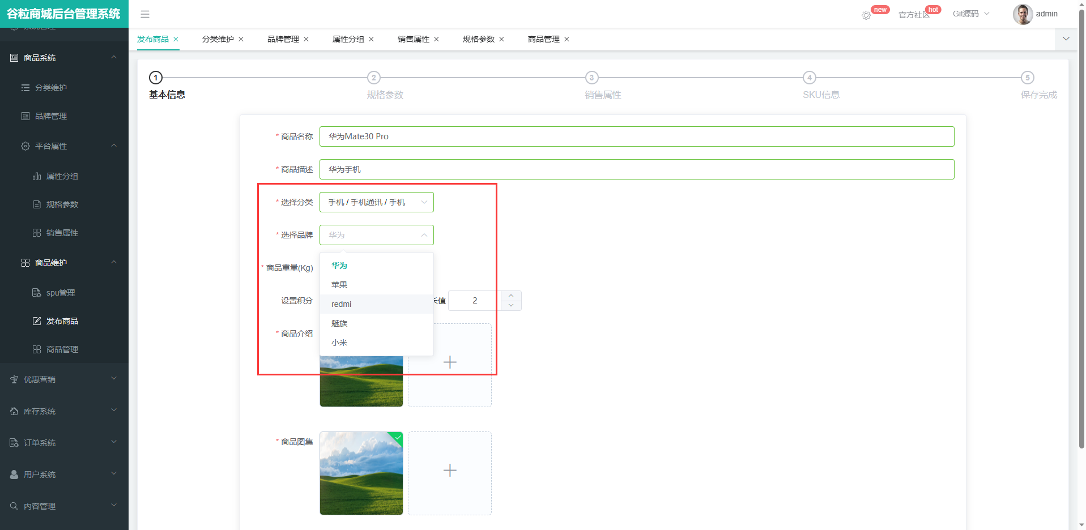Close the 品牌管理 tab
The image size is (1086, 530).
click(x=306, y=39)
